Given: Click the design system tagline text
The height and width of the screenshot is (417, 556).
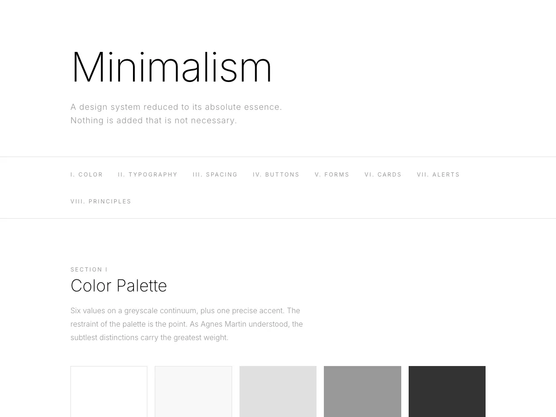Looking at the screenshot, I should click(x=176, y=113).
